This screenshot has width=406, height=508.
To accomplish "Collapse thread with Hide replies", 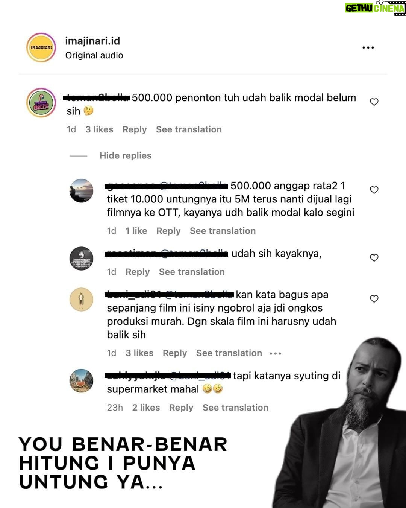I will tap(125, 155).
